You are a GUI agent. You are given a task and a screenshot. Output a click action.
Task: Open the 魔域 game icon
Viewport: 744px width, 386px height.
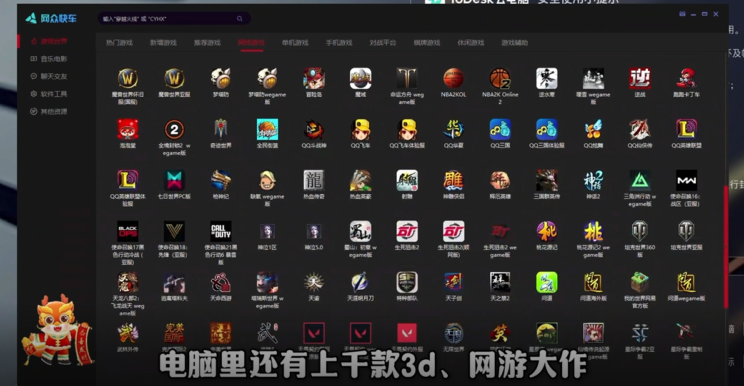point(360,79)
